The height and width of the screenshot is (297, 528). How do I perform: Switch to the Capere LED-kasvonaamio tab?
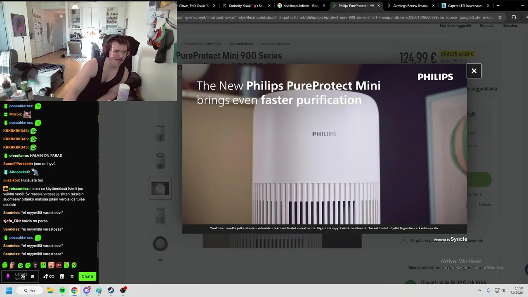tap(465, 6)
